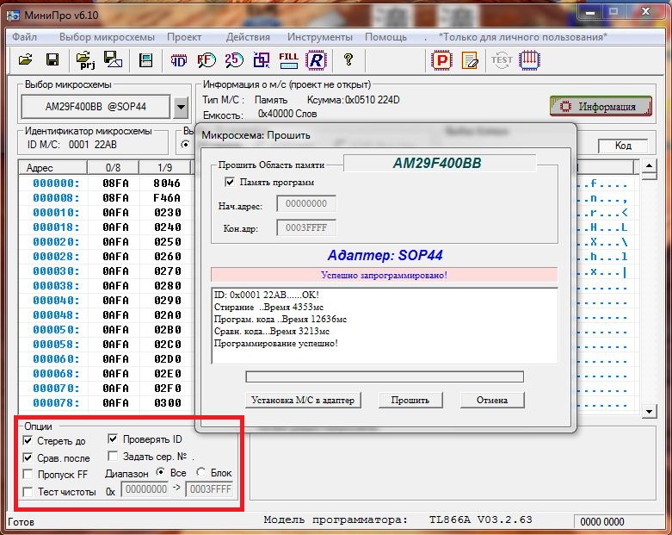Click the Информация button
The image size is (672, 535).
(x=601, y=107)
